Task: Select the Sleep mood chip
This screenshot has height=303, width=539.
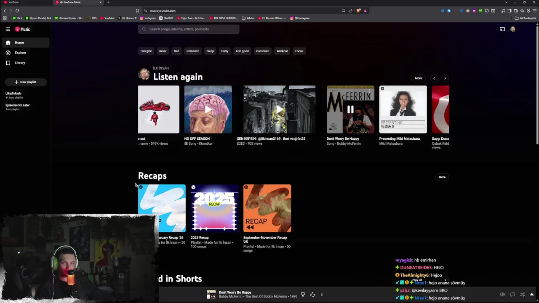Action: [x=210, y=51]
